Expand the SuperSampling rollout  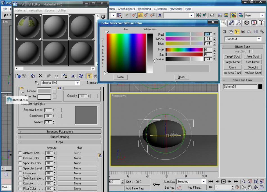tap(59, 137)
